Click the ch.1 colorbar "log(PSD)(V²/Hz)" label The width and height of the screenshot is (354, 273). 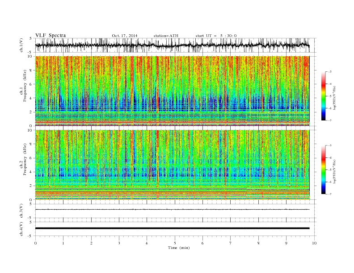[335, 97]
